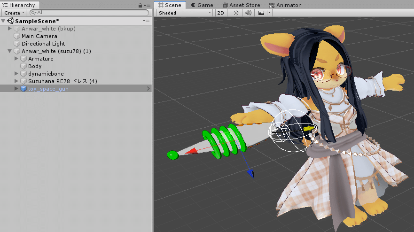Click cube icon of Anwar_white (bkup)
The width and height of the screenshot is (414, 232).
pos(17,29)
